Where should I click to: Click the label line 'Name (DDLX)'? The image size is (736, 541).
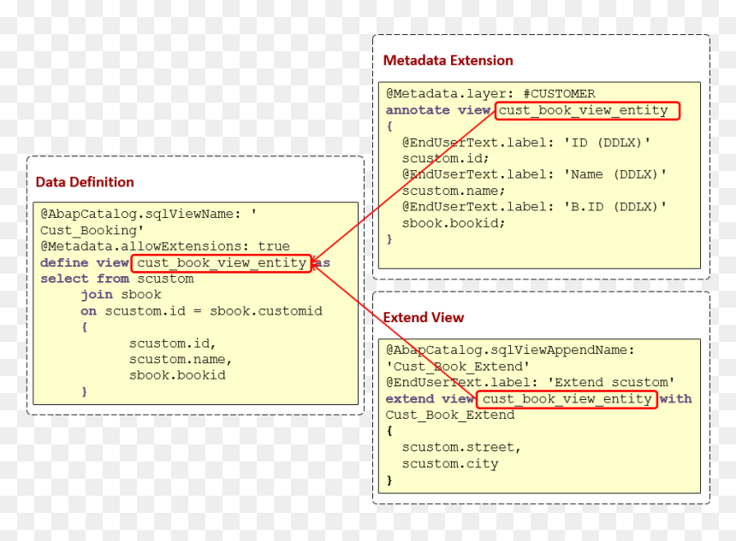534,174
